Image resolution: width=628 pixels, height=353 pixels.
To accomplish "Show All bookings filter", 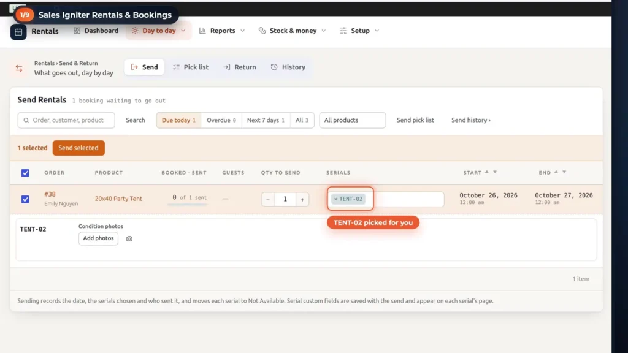I will click(302, 120).
